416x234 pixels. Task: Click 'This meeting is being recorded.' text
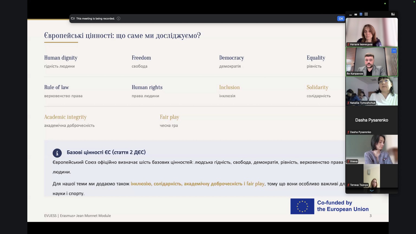tap(96, 19)
